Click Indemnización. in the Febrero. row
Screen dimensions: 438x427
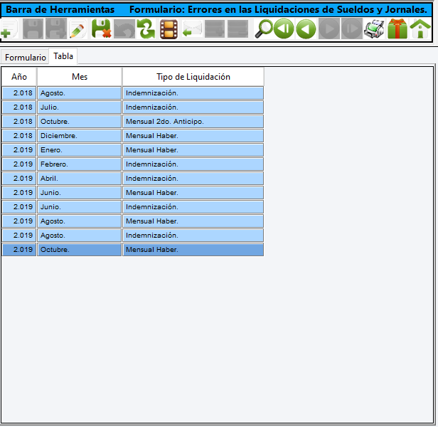click(x=193, y=164)
